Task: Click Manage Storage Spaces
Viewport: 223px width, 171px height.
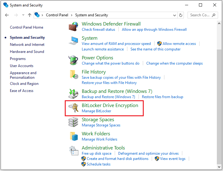Action: [x=101, y=125]
